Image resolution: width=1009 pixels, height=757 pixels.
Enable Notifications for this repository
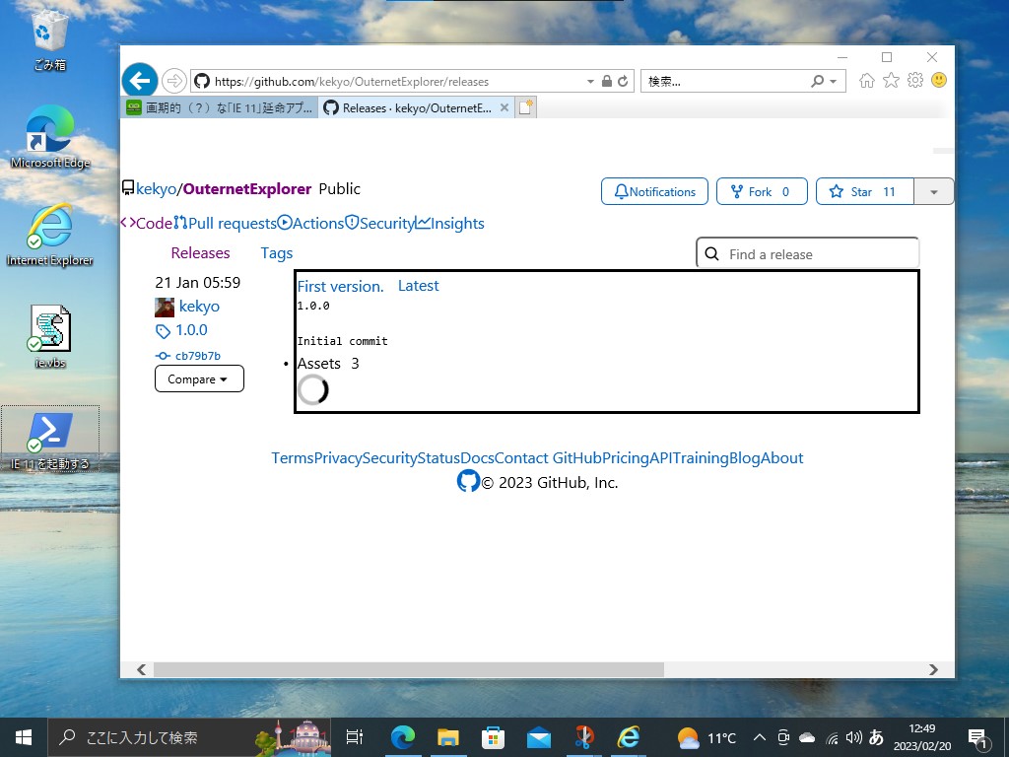654,191
